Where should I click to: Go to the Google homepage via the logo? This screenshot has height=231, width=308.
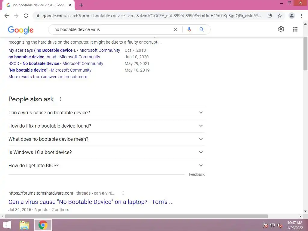click(21, 30)
